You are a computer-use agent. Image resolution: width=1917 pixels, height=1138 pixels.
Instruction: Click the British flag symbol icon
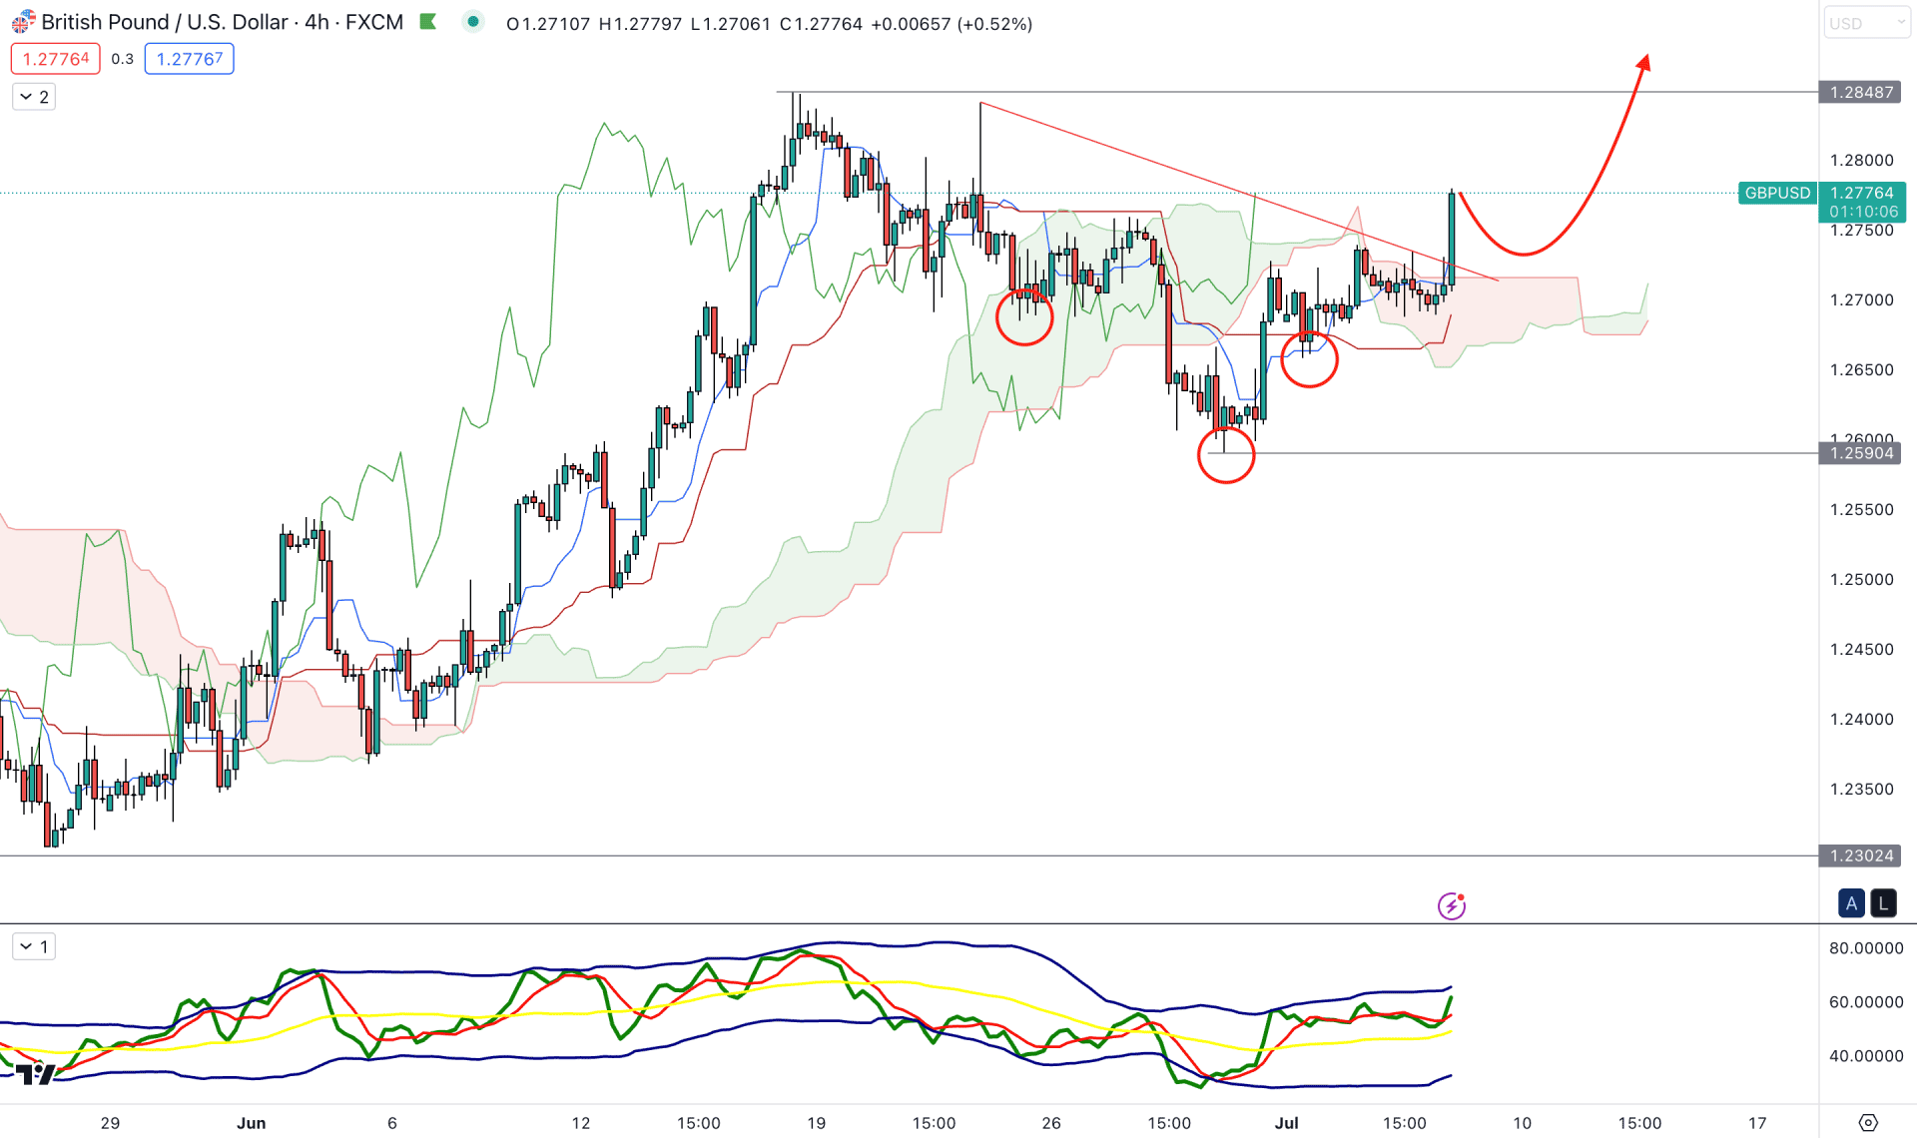[23, 22]
